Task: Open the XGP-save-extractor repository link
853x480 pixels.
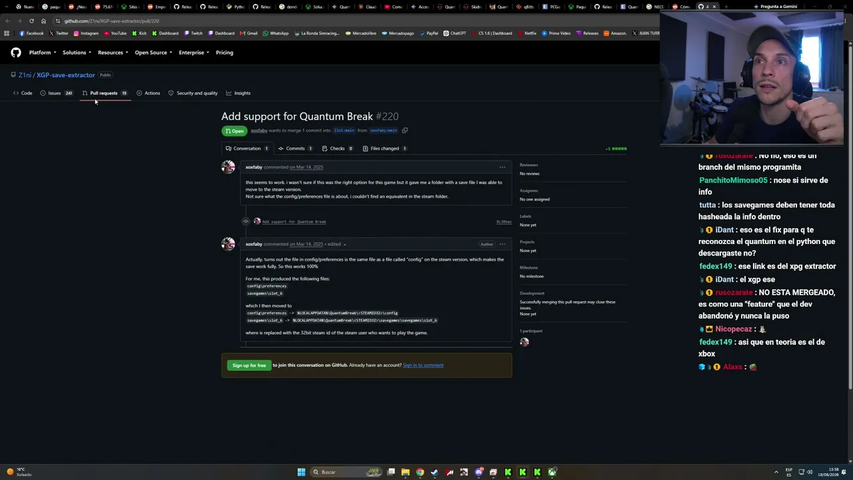Action: pyautogui.click(x=66, y=75)
